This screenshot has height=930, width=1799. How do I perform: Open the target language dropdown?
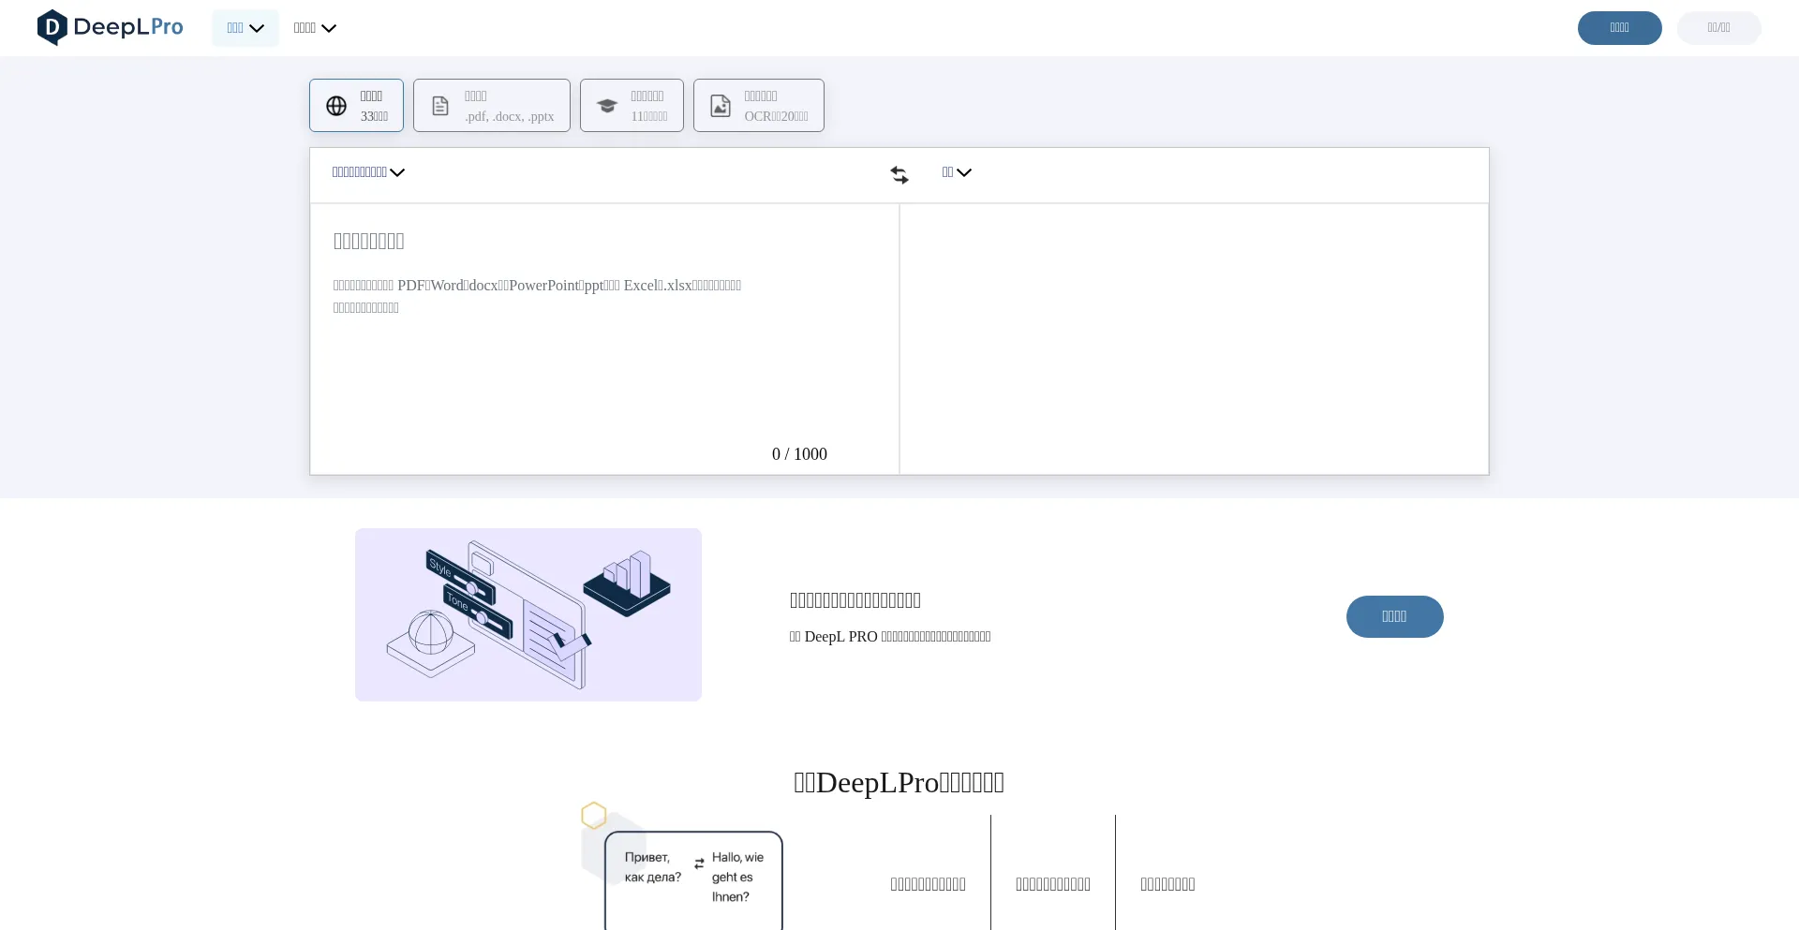coord(957,172)
